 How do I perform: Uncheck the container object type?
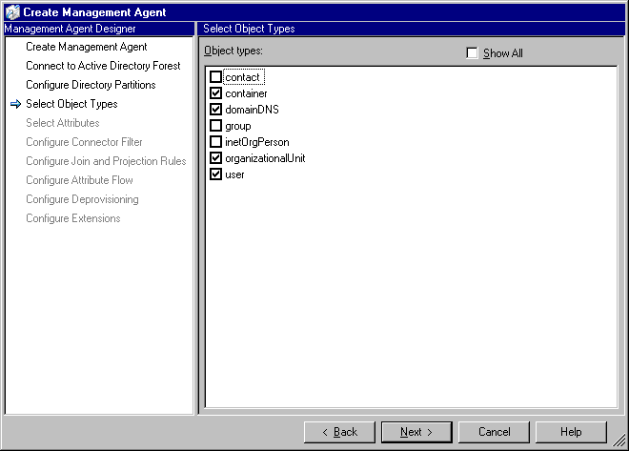pyautogui.click(x=216, y=93)
